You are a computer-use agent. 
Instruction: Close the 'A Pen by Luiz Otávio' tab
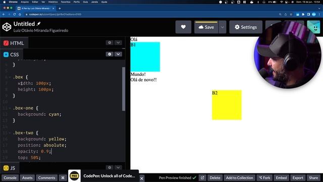click(53, 9)
